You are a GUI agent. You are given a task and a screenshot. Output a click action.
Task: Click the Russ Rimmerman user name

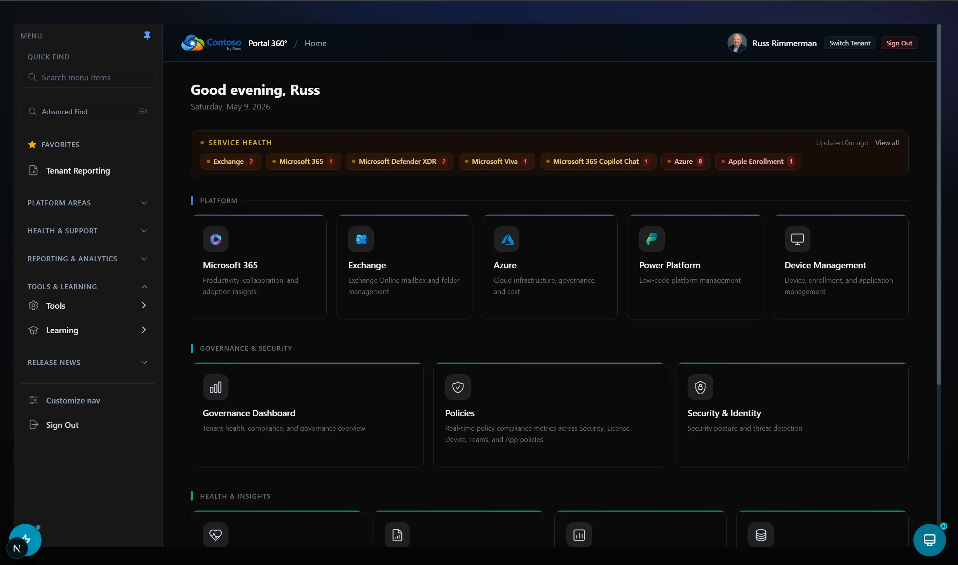(784, 43)
